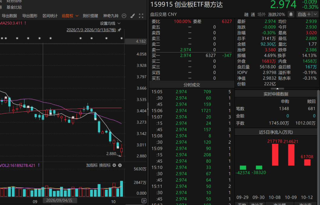Click the 涨跌20% label
The image size is (320, 205).
click(276, 15)
